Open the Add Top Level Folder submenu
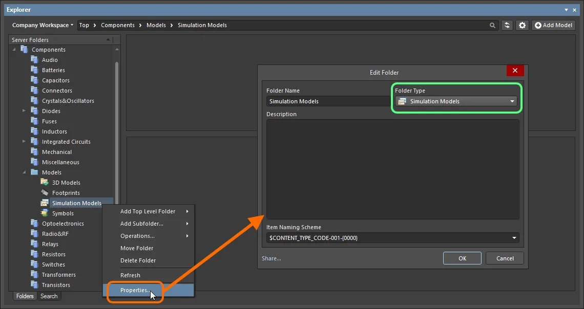584x309 pixels. point(148,211)
